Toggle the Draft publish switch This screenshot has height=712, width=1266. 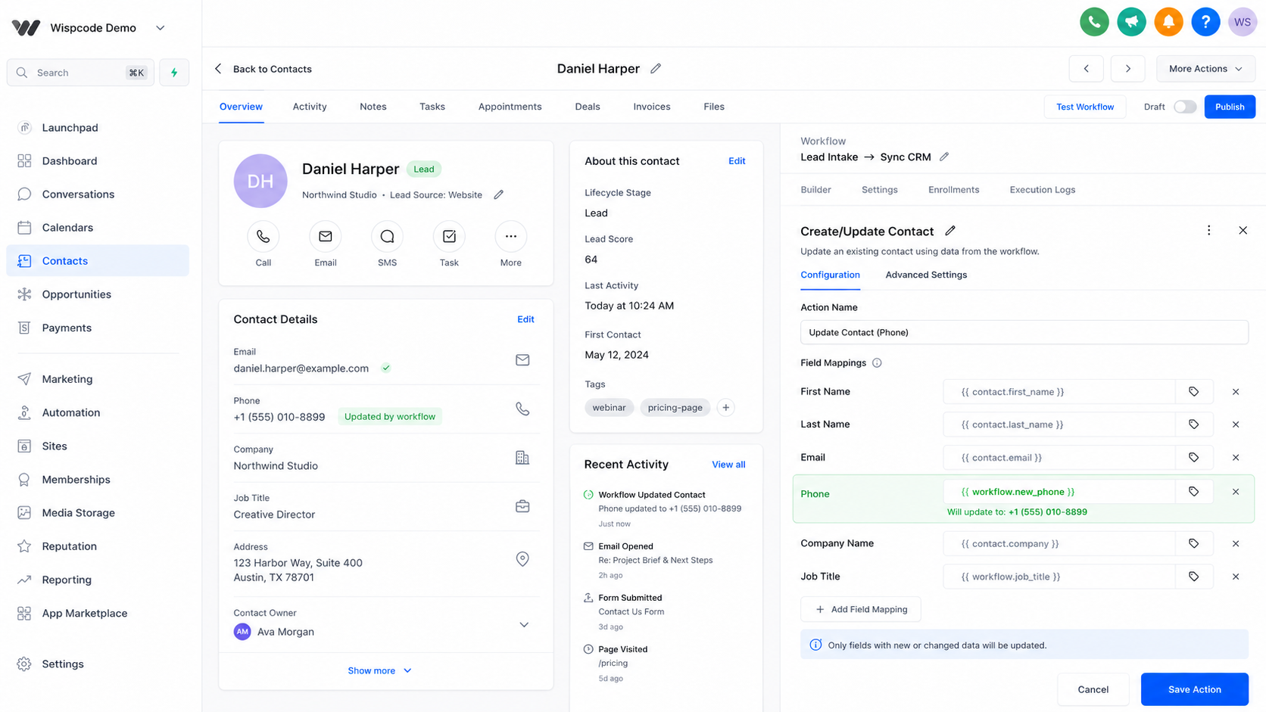1185,107
